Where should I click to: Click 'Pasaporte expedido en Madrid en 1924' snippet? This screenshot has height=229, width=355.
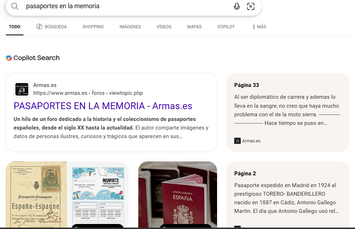[287, 198]
